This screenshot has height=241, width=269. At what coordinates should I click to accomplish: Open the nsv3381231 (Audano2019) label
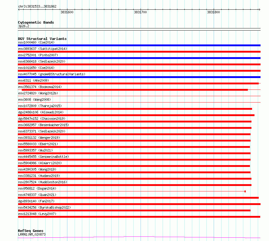(x=39, y=176)
